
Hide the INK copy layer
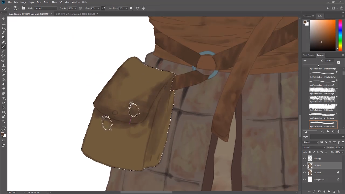click(x=305, y=158)
